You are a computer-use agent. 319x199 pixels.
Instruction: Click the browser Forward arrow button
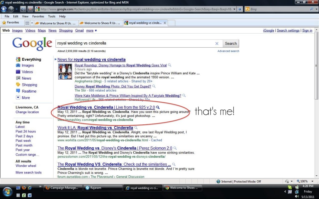tap(11, 9)
